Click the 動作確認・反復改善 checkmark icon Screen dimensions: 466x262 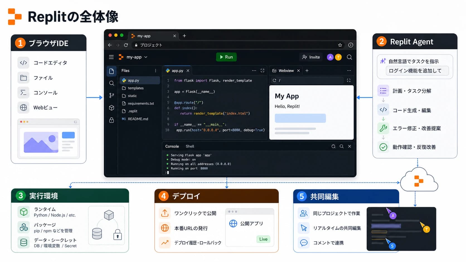(383, 147)
